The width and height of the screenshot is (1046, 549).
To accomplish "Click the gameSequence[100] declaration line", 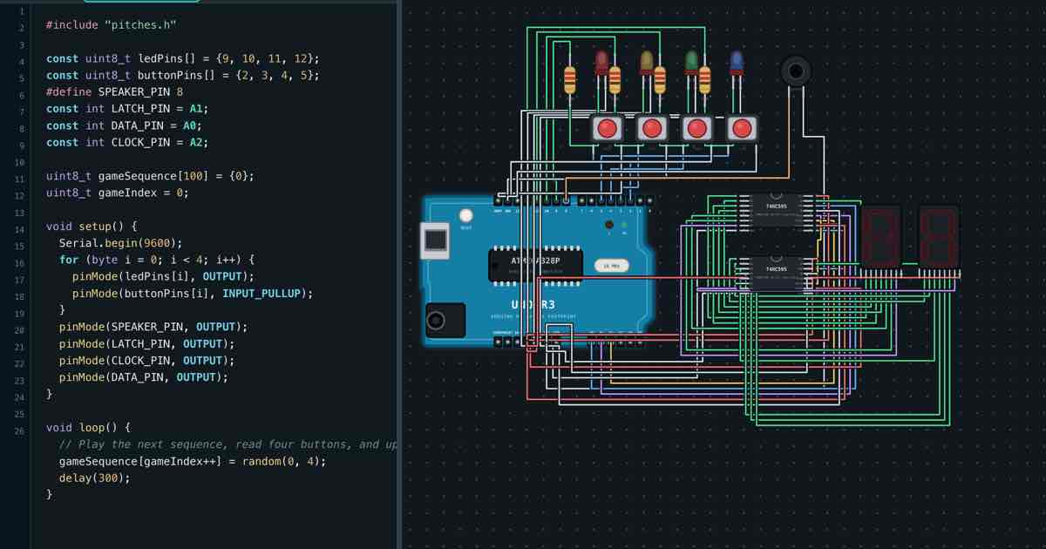I will [150, 176].
